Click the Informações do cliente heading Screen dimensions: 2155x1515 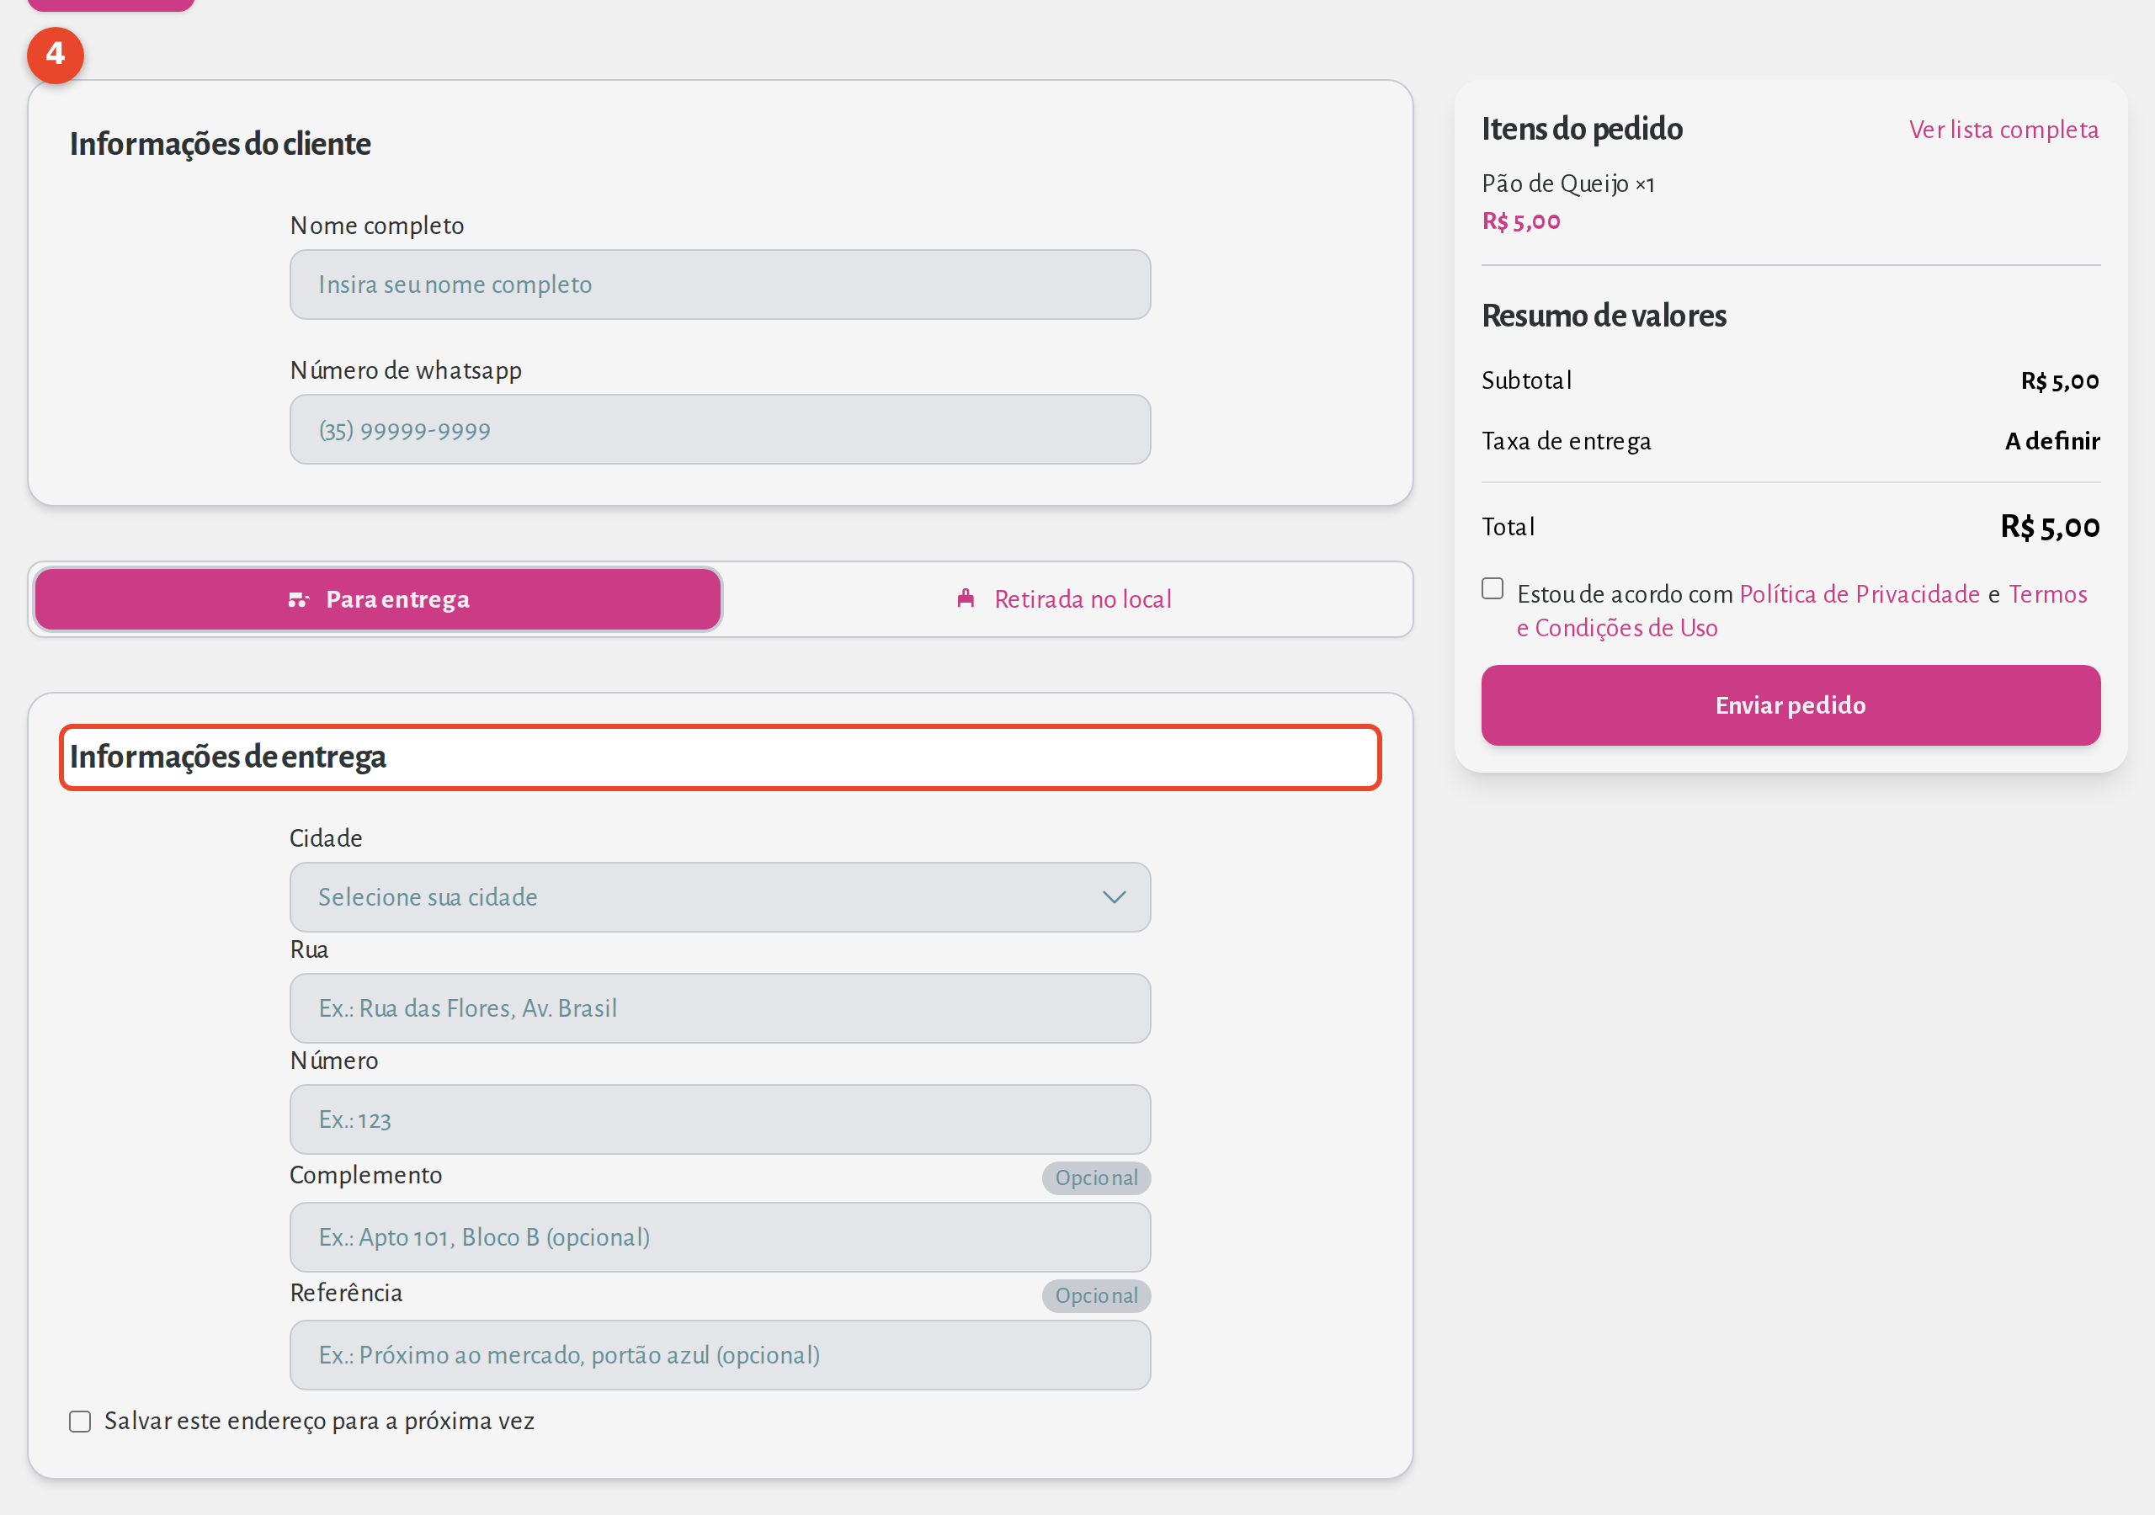click(x=220, y=144)
